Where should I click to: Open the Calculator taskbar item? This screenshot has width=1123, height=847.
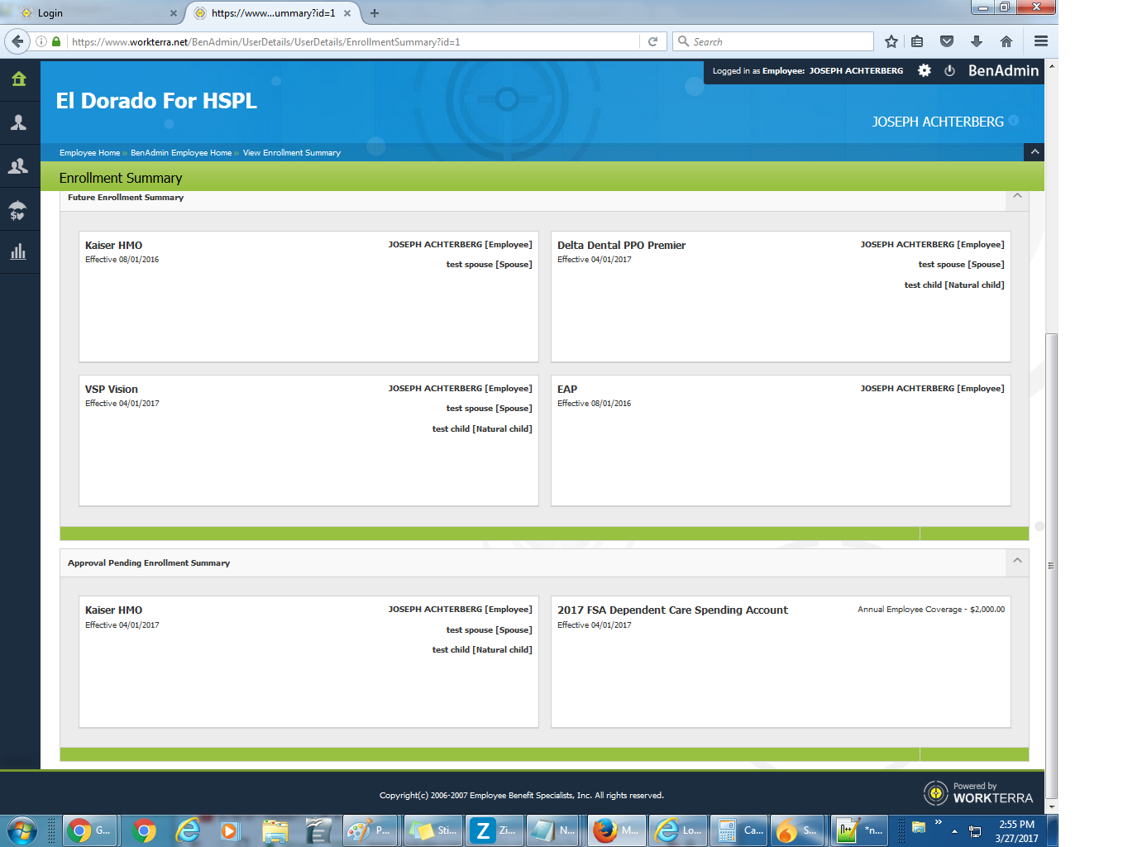[739, 830]
